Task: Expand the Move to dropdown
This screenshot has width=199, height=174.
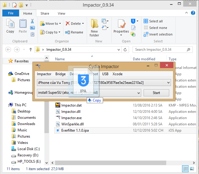Action: click(60, 24)
